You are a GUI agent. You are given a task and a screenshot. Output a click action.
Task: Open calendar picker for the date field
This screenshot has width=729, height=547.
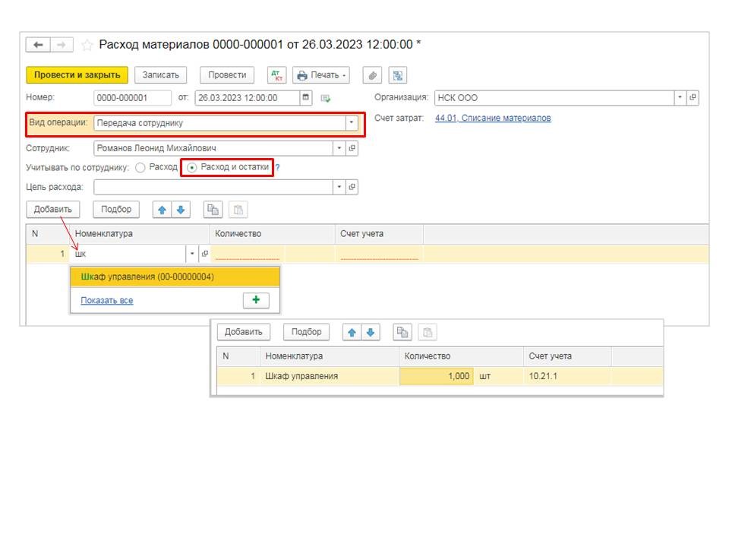point(305,98)
